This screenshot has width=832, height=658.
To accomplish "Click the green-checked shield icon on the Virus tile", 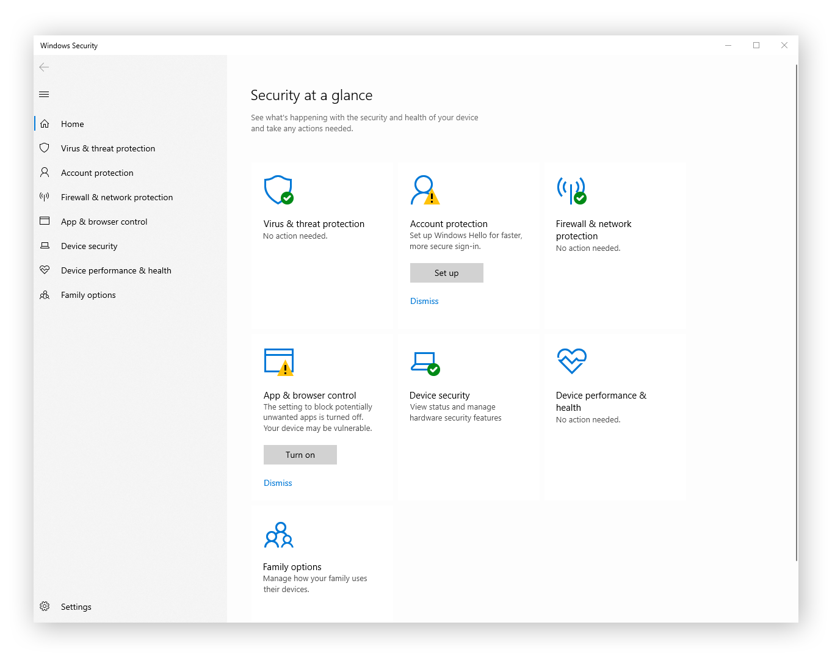I will [278, 190].
